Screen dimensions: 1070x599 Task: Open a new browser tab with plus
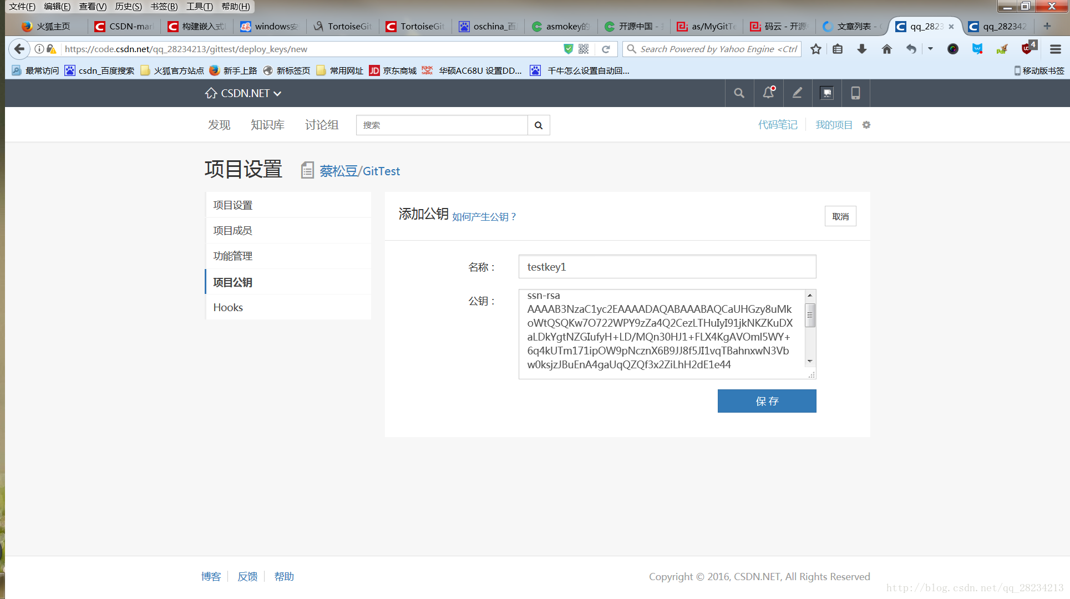pos(1047,26)
